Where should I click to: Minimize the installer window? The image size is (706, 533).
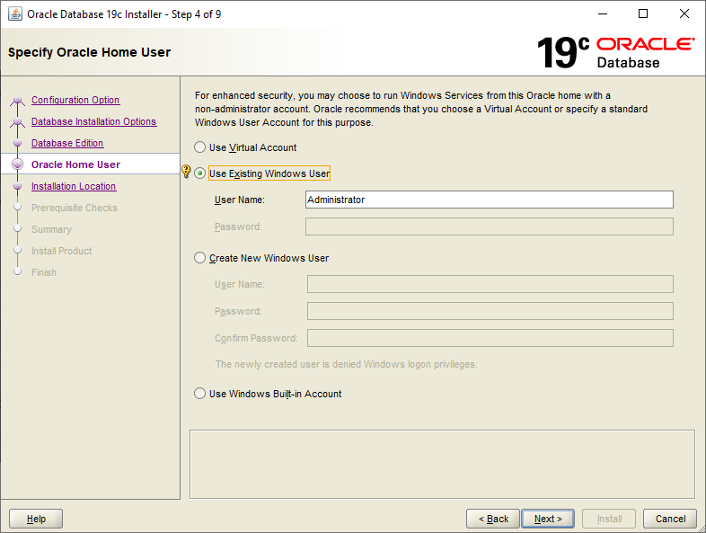(603, 14)
